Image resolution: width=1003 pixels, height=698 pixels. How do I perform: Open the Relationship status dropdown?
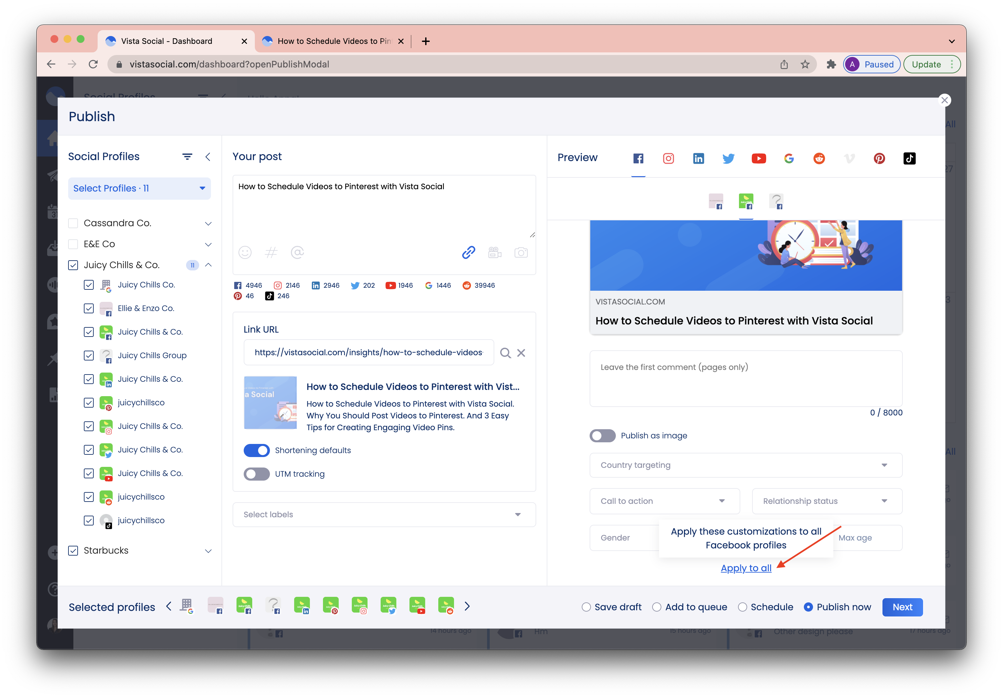pos(826,501)
